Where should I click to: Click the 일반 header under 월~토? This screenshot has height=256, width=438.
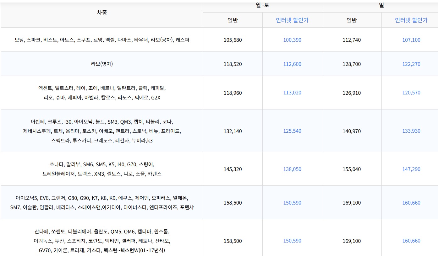(233, 20)
